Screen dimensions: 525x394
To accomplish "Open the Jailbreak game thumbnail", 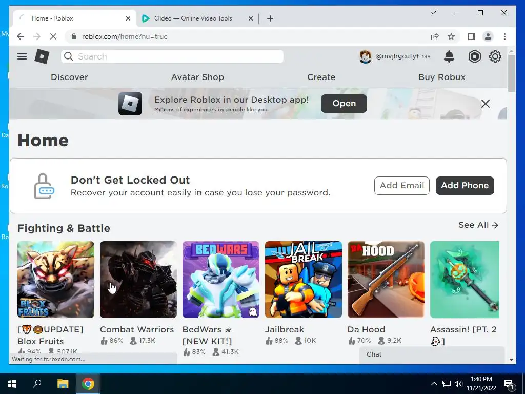I will [304, 280].
